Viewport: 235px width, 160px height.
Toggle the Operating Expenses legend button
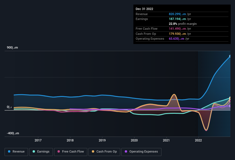coord(141,152)
